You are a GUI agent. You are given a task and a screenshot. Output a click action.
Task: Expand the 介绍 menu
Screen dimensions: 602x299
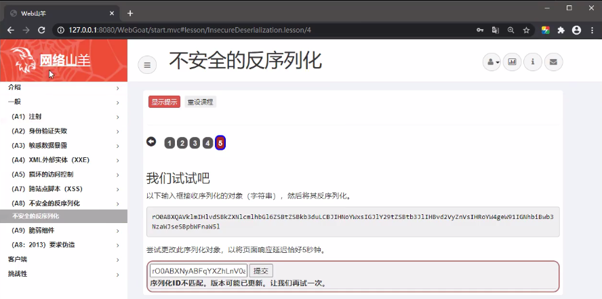tap(64, 87)
